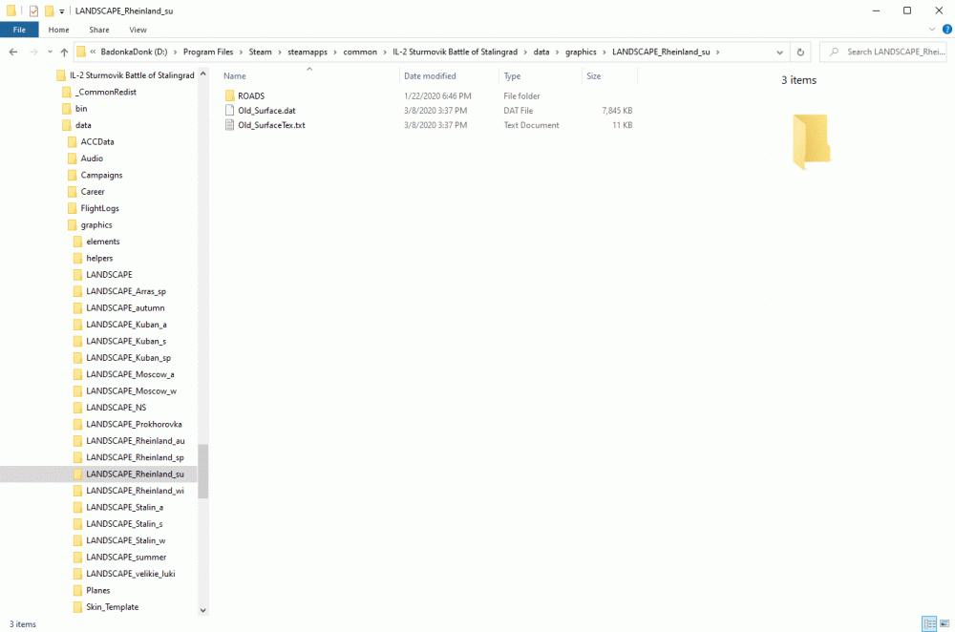Click the ROADS folder name
The image size is (955, 632).
(251, 96)
